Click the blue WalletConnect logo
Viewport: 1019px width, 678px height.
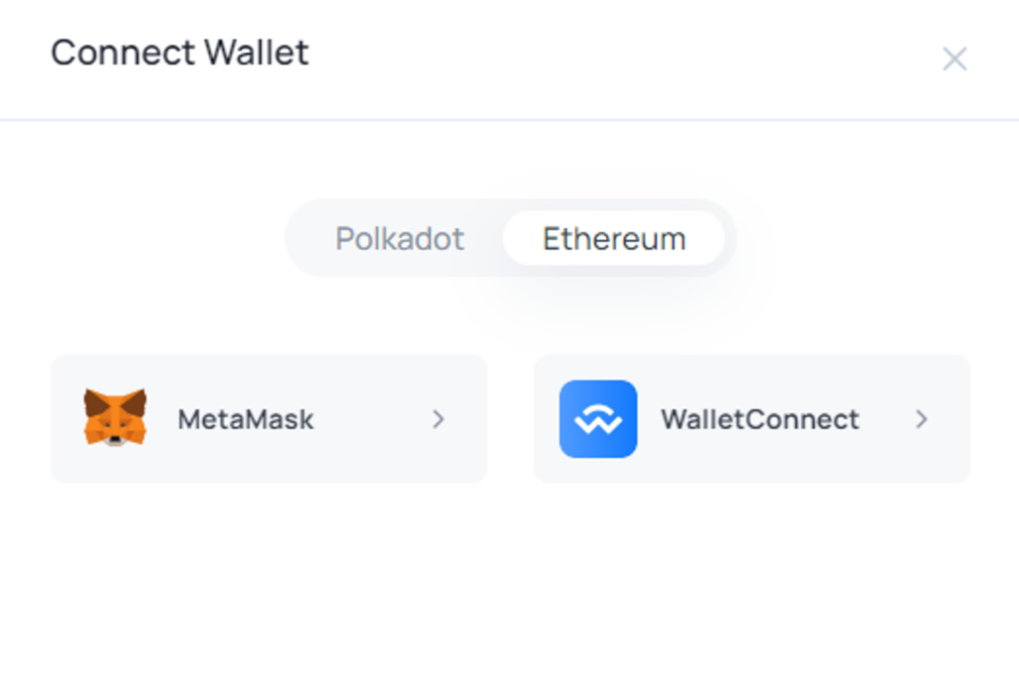tap(598, 418)
